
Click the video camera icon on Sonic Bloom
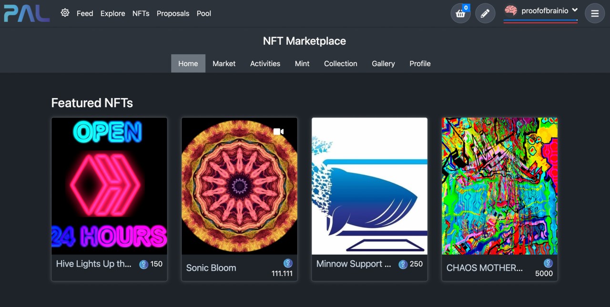pos(279,131)
